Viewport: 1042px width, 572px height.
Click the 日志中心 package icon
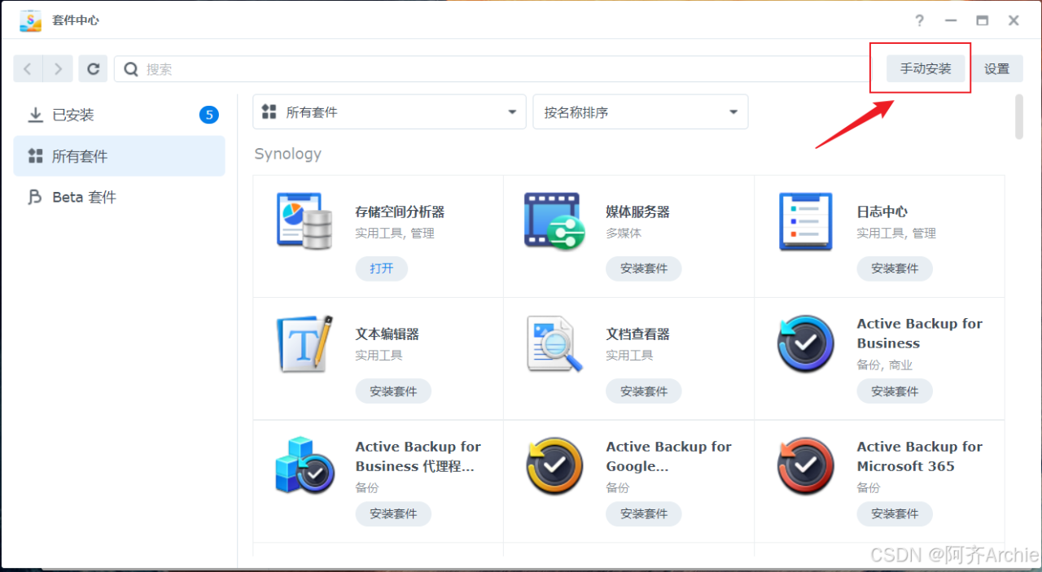(x=805, y=221)
